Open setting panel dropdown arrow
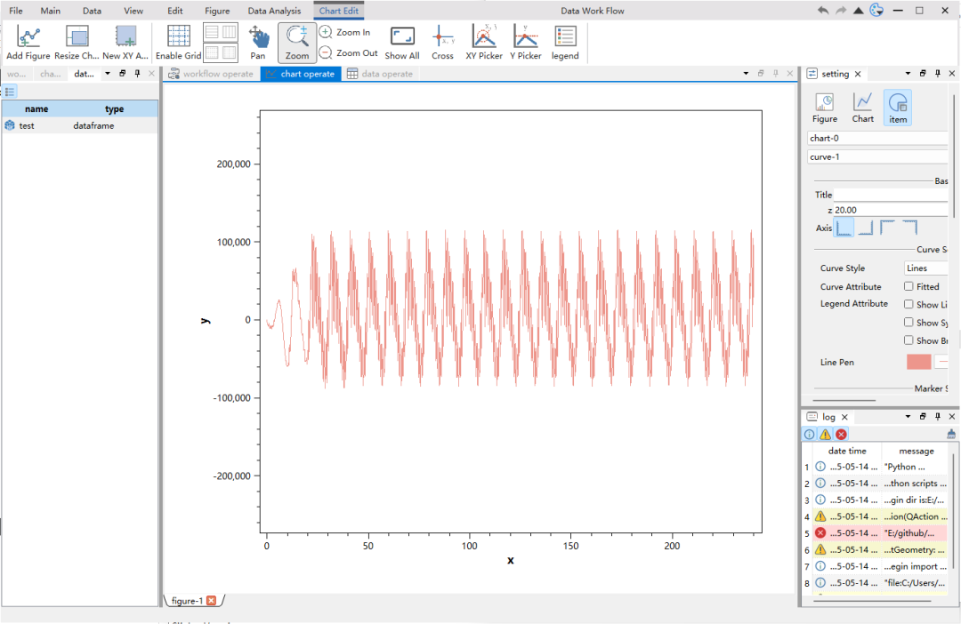Viewport: 961px width, 624px height. point(908,74)
